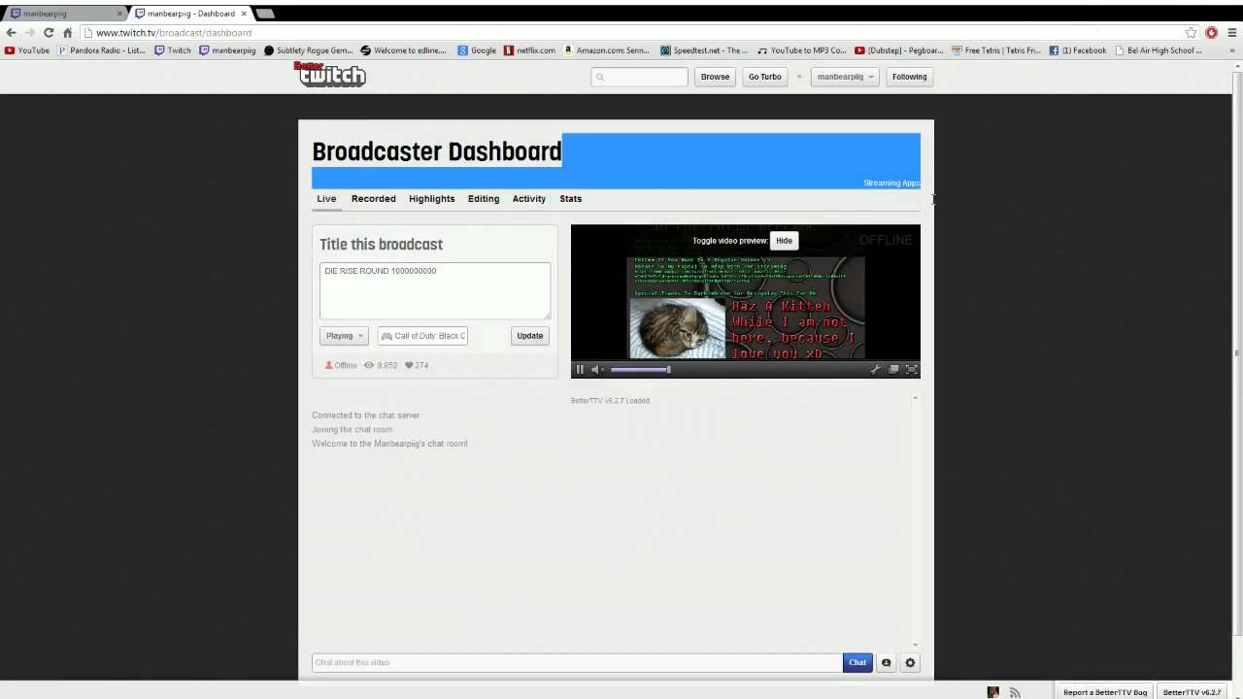Open the Google bookmark

pyautogui.click(x=477, y=50)
